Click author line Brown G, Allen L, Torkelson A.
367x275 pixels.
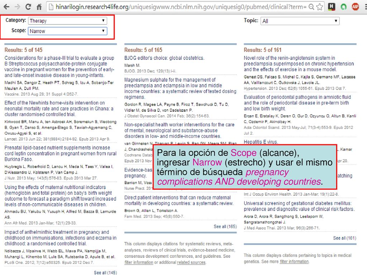tap(151, 211)
